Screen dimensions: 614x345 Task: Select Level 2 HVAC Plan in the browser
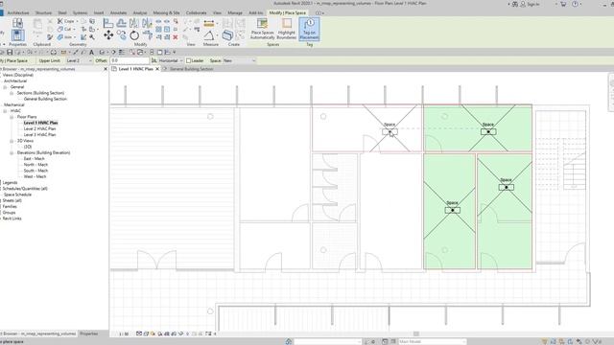[40, 128]
